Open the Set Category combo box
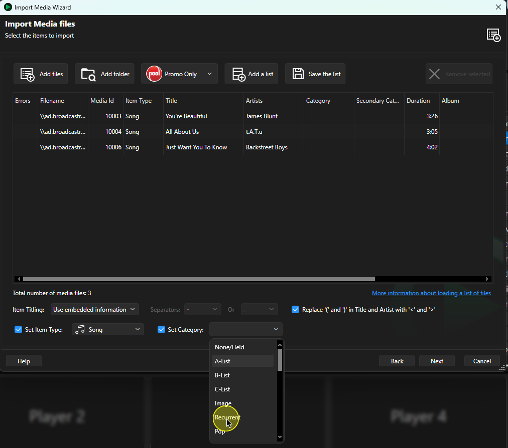508x448 pixels. 246,329
